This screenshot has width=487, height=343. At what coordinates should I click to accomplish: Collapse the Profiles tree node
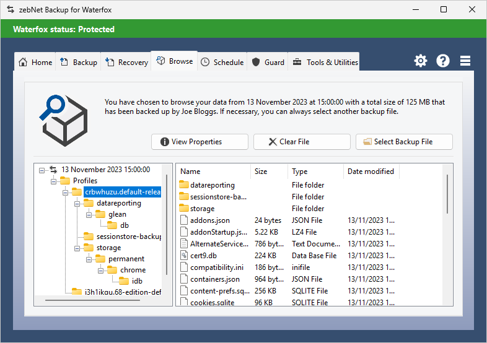53,181
